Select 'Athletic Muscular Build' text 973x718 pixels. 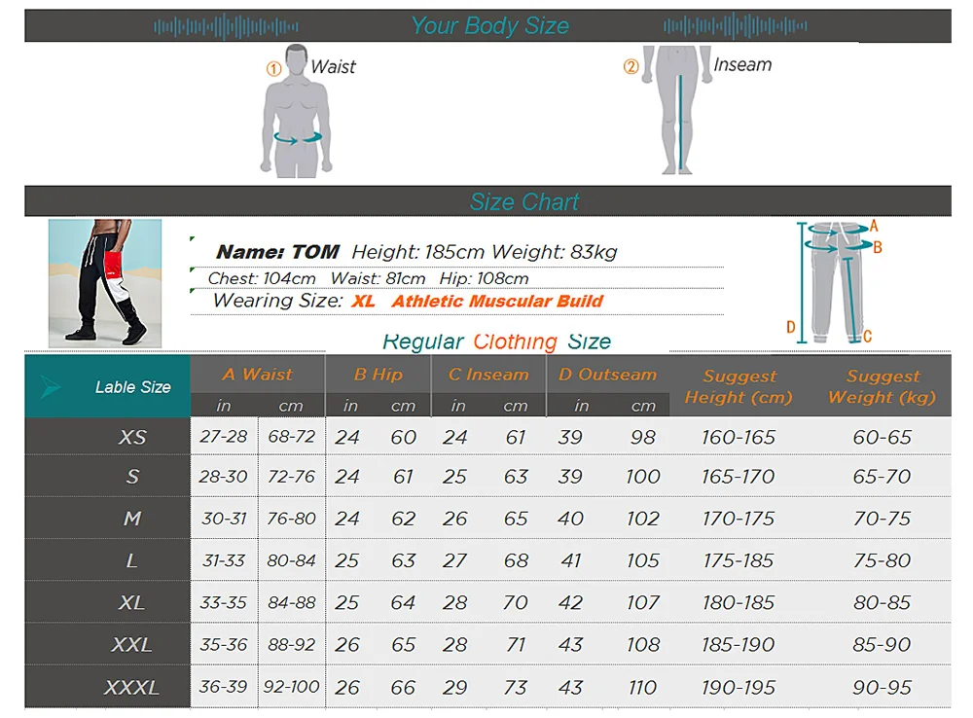[497, 301]
